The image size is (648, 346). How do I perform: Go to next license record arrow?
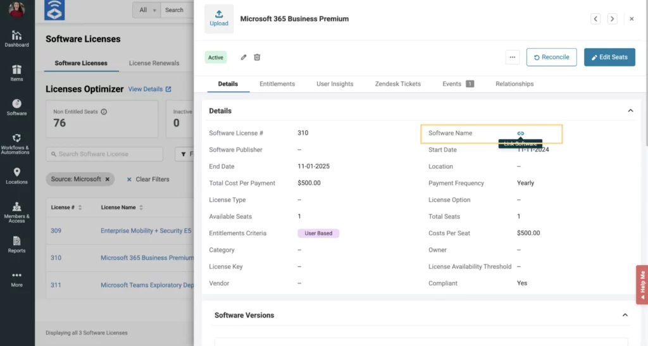pyautogui.click(x=612, y=19)
